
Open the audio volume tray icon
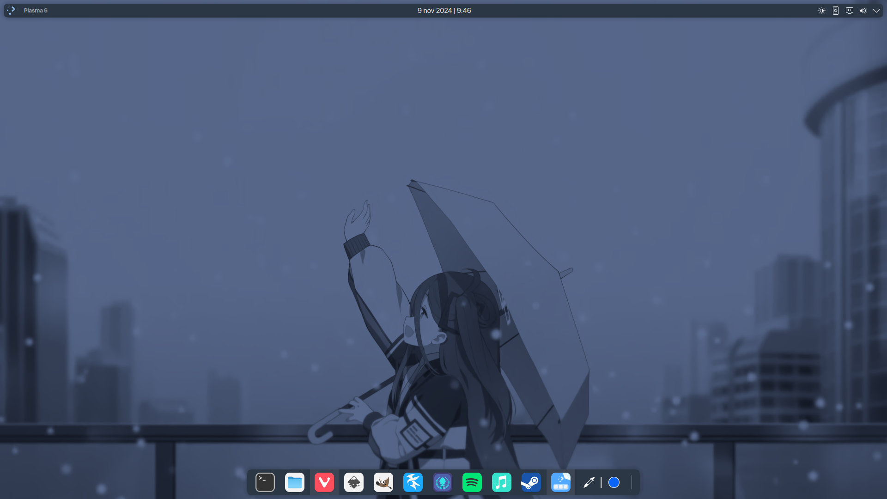(x=863, y=11)
